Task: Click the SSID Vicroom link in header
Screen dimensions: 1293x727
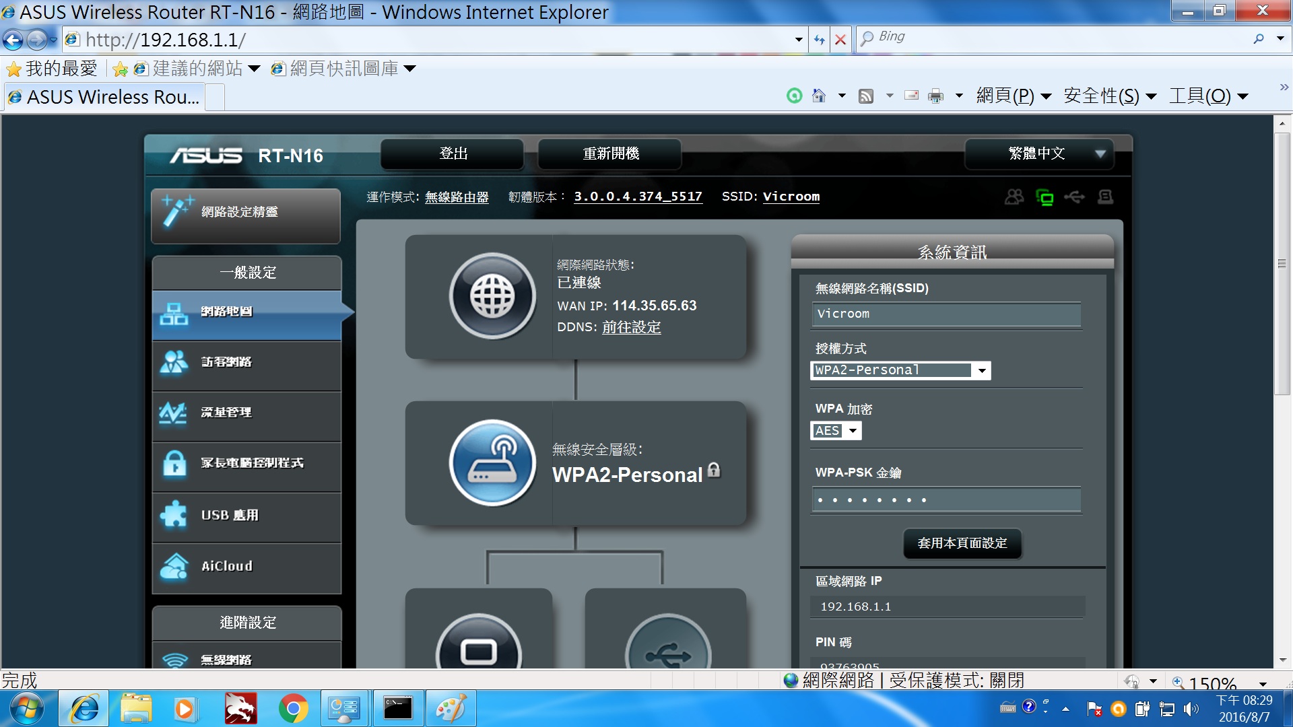Action: coord(791,197)
